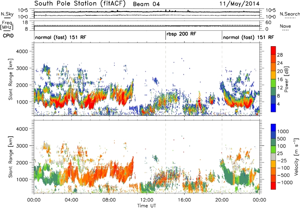The width and height of the screenshot is (300, 208).
Task: Click the 18 tick on frequency axis
Action: coord(25,23)
